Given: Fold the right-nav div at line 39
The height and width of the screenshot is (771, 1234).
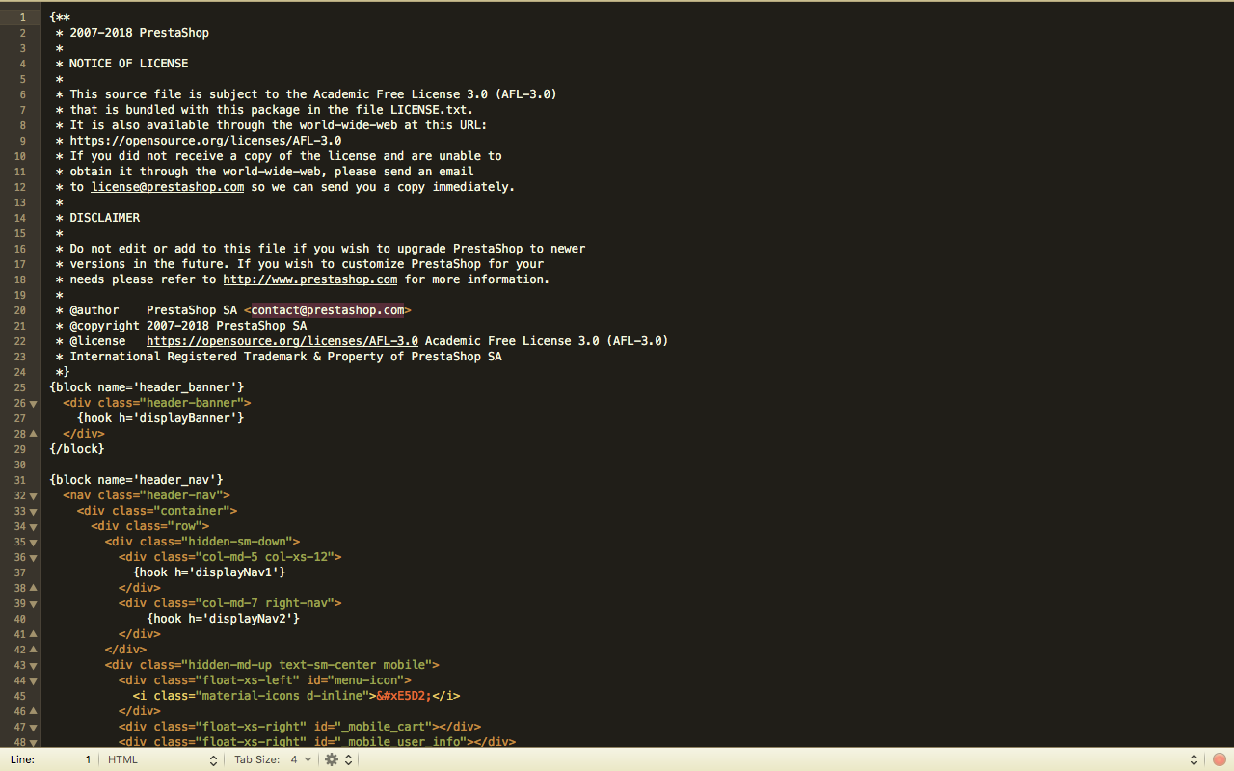Looking at the screenshot, I should point(34,603).
